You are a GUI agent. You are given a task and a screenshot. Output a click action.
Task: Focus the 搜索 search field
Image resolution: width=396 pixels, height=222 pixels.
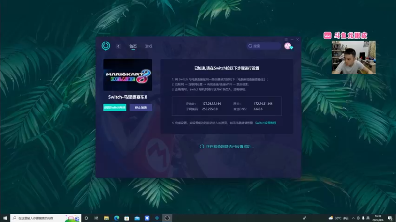[263, 46]
